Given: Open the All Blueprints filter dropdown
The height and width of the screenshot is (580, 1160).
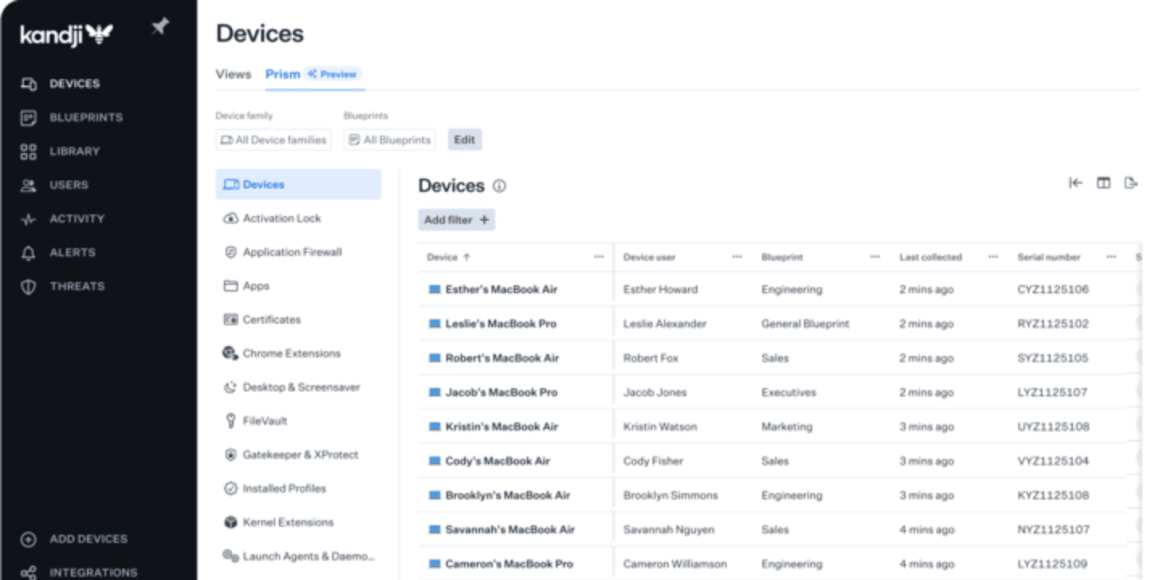Looking at the screenshot, I should (x=390, y=140).
